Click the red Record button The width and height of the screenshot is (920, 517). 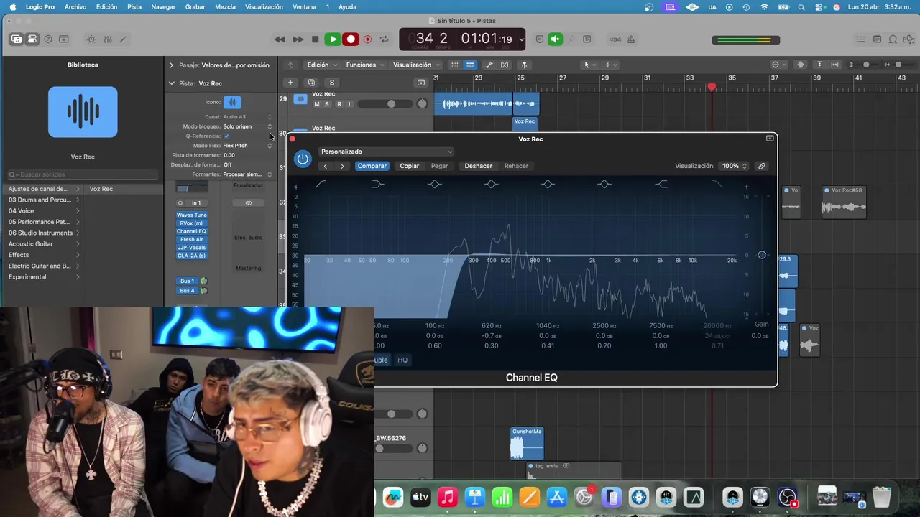point(350,39)
